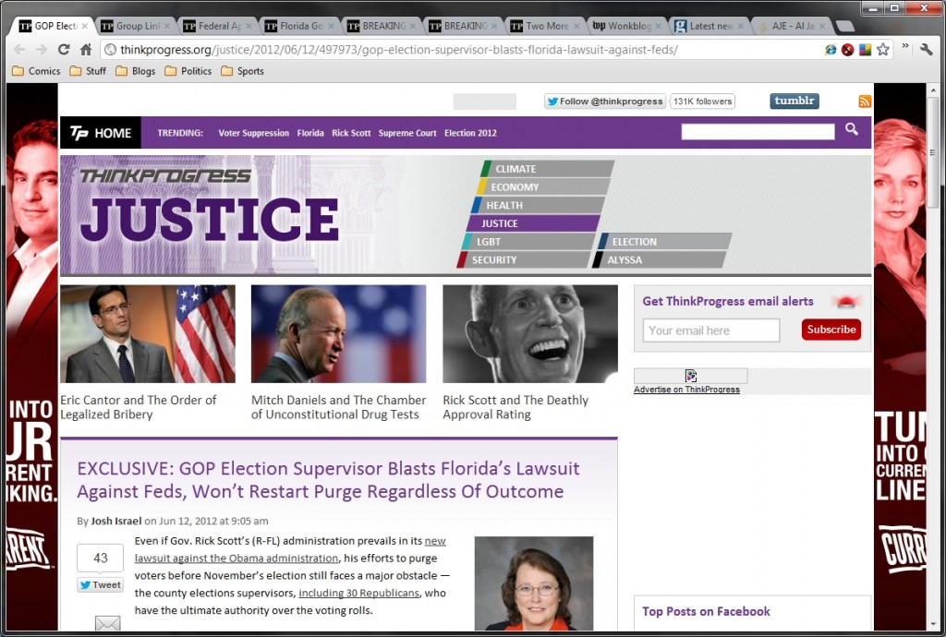Click the 'Your email here' field
Screen dimensions: 946x637
711,331
